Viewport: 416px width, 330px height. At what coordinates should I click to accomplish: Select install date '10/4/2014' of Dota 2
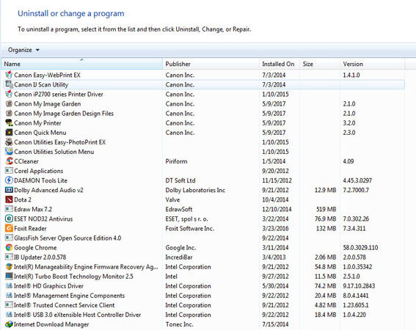pos(275,199)
